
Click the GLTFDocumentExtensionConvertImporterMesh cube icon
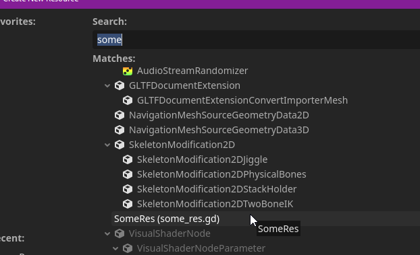128,100
